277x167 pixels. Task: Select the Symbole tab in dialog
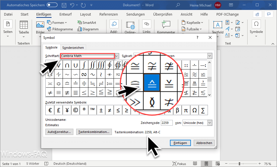pyautogui.click(x=52, y=47)
